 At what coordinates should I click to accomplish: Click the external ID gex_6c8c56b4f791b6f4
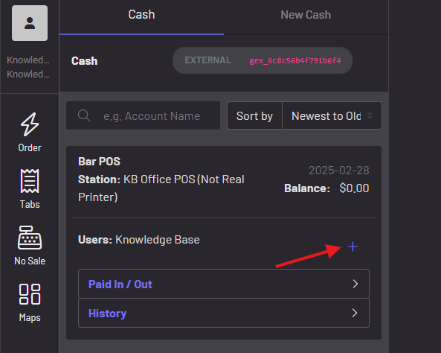[x=295, y=60]
